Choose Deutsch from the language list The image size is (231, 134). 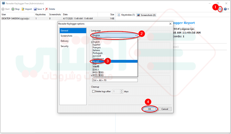coord(115,39)
